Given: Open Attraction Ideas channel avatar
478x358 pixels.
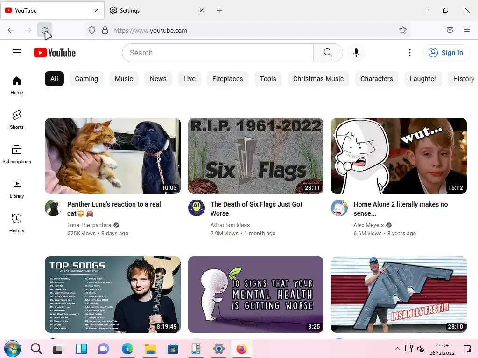Looking at the screenshot, I should 197,208.
